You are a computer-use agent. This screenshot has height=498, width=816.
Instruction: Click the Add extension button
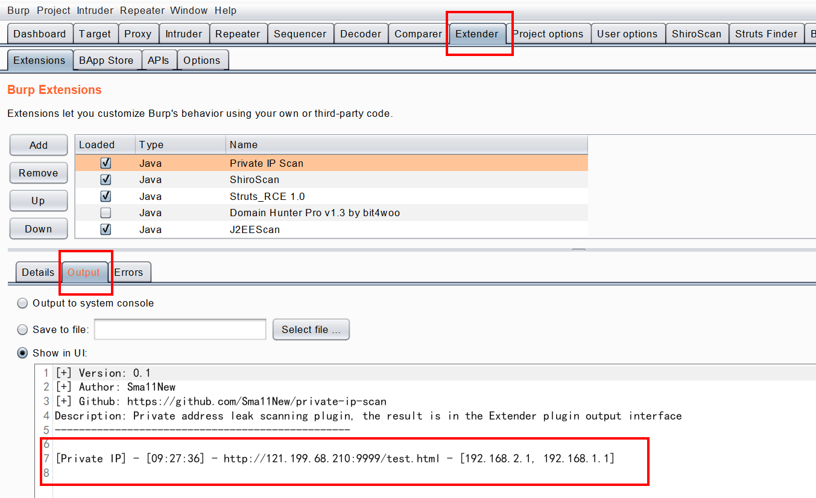(39, 145)
